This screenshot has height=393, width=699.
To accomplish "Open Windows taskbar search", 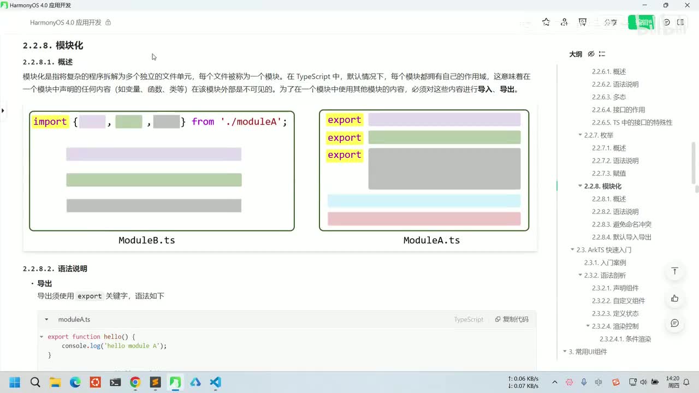I will coord(35,382).
